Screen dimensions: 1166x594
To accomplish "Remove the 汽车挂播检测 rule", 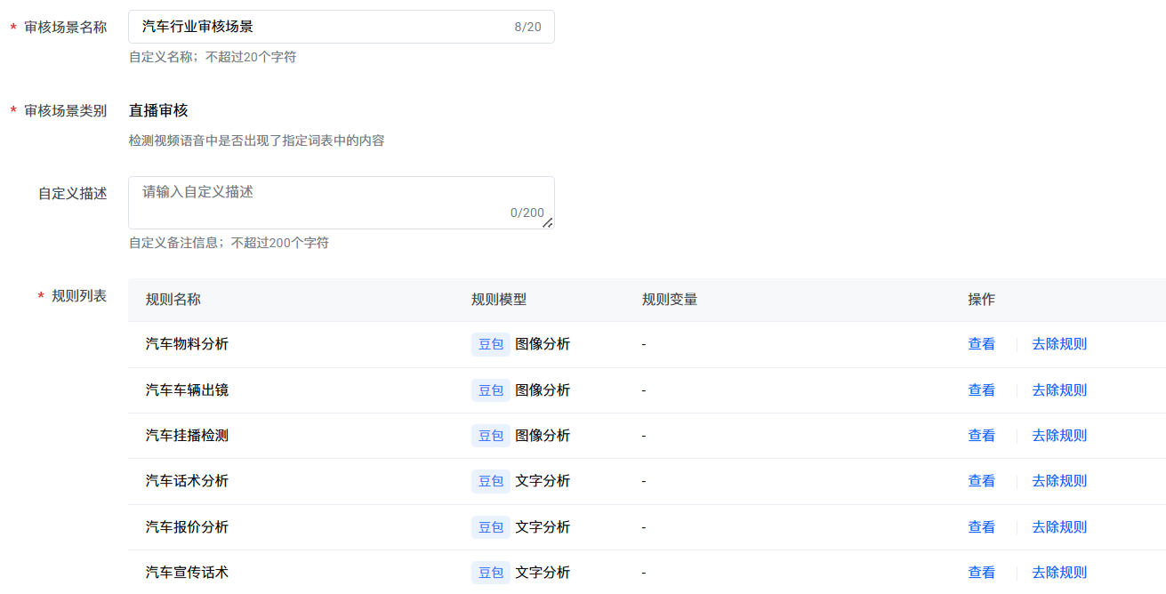I will [1058, 436].
